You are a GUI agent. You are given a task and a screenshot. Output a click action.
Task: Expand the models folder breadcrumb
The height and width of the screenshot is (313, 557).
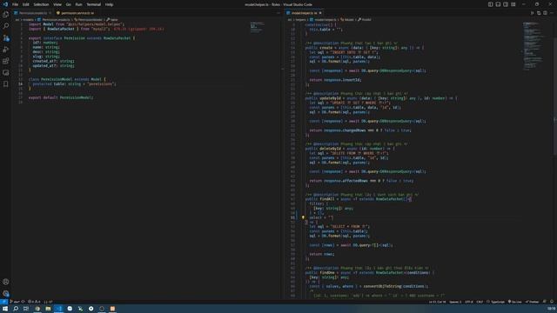pyautogui.click(x=29, y=20)
